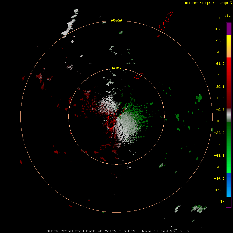Click the VEL legend title
Viewport: 233px width, 233px height.
227,16
